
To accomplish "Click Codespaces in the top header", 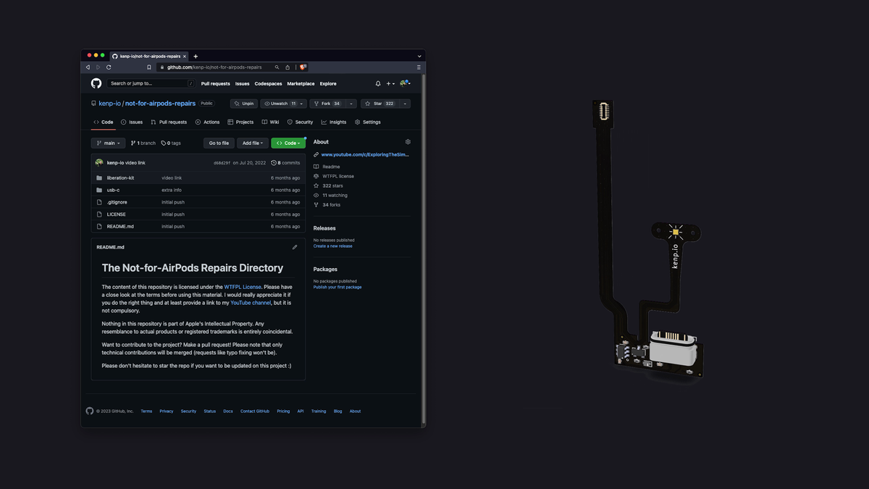I will click(x=268, y=83).
